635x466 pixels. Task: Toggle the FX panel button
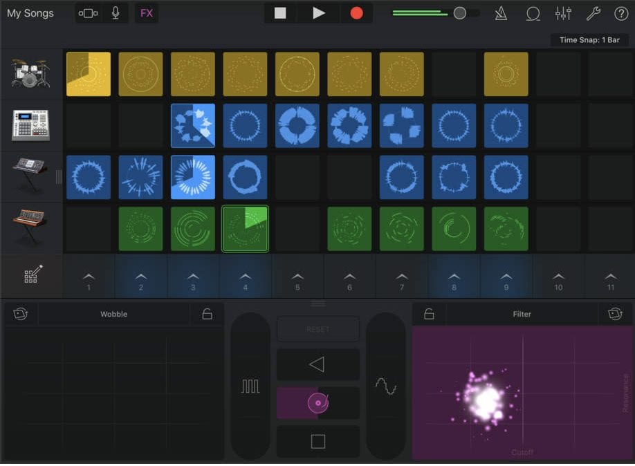point(147,13)
